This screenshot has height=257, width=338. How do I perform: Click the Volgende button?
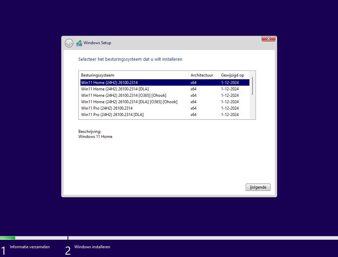[258, 187]
